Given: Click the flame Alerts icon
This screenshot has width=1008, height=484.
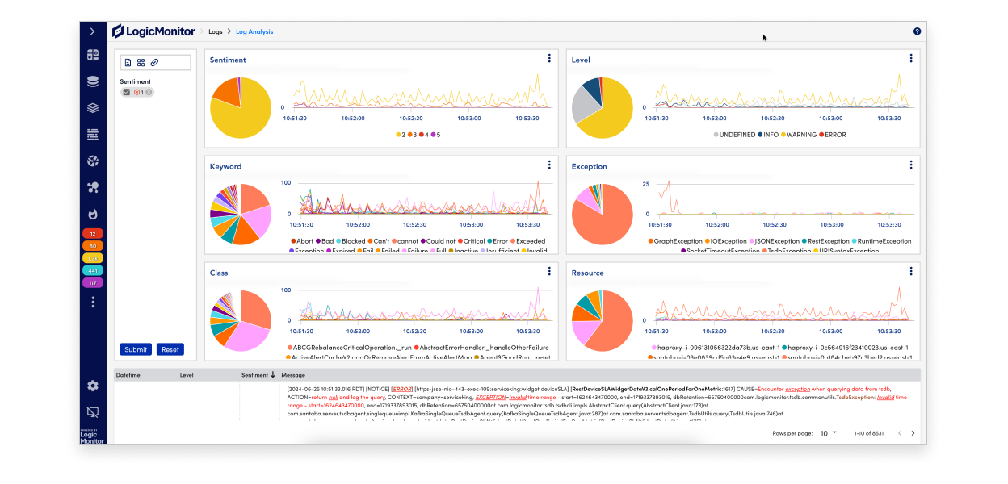Looking at the screenshot, I should [x=93, y=214].
